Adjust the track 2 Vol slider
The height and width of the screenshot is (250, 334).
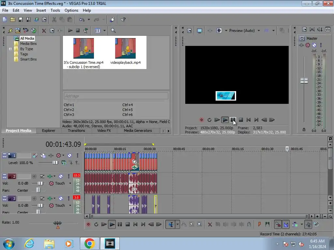click(40, 183)
